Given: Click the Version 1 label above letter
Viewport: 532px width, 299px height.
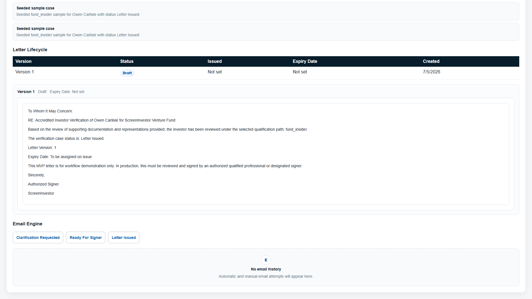Looking at the screenshot, I should [x=26, y=92].
